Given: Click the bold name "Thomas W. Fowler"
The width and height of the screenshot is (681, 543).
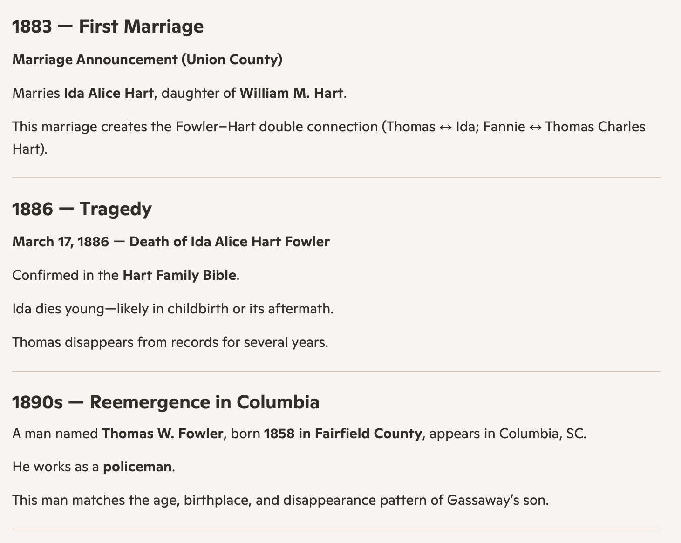Looking at the screenshot, I should pyautogui.click(x=163, y=434).
